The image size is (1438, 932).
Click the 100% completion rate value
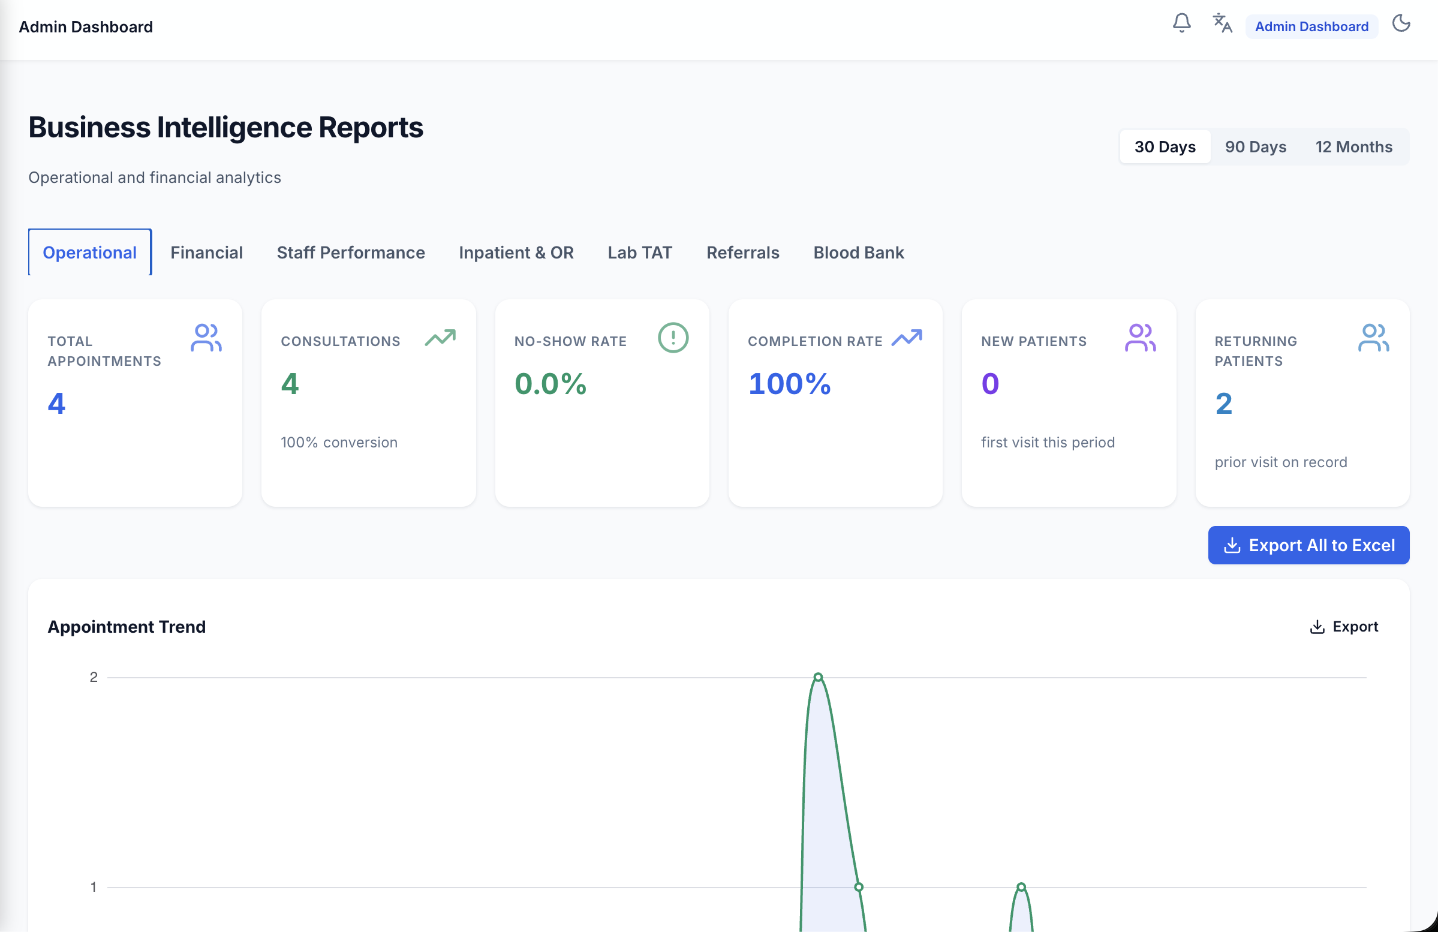tap(790, 383)
